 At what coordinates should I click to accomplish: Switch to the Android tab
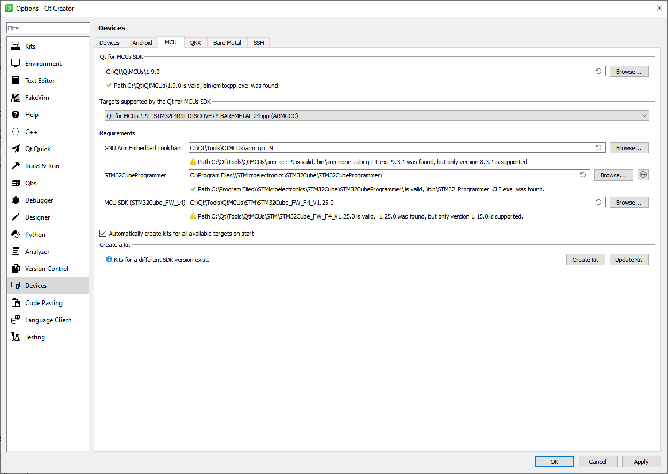tap(142, 43)
